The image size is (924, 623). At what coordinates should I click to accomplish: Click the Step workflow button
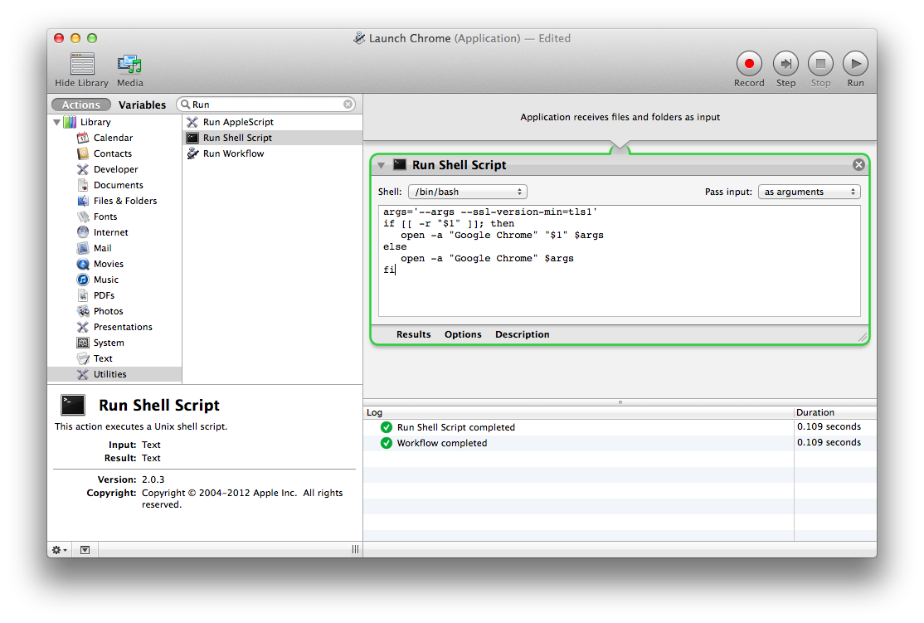pyautogui.click(x=785, y=64)
